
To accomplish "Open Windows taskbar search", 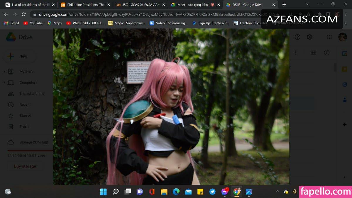I will (116, 192).
